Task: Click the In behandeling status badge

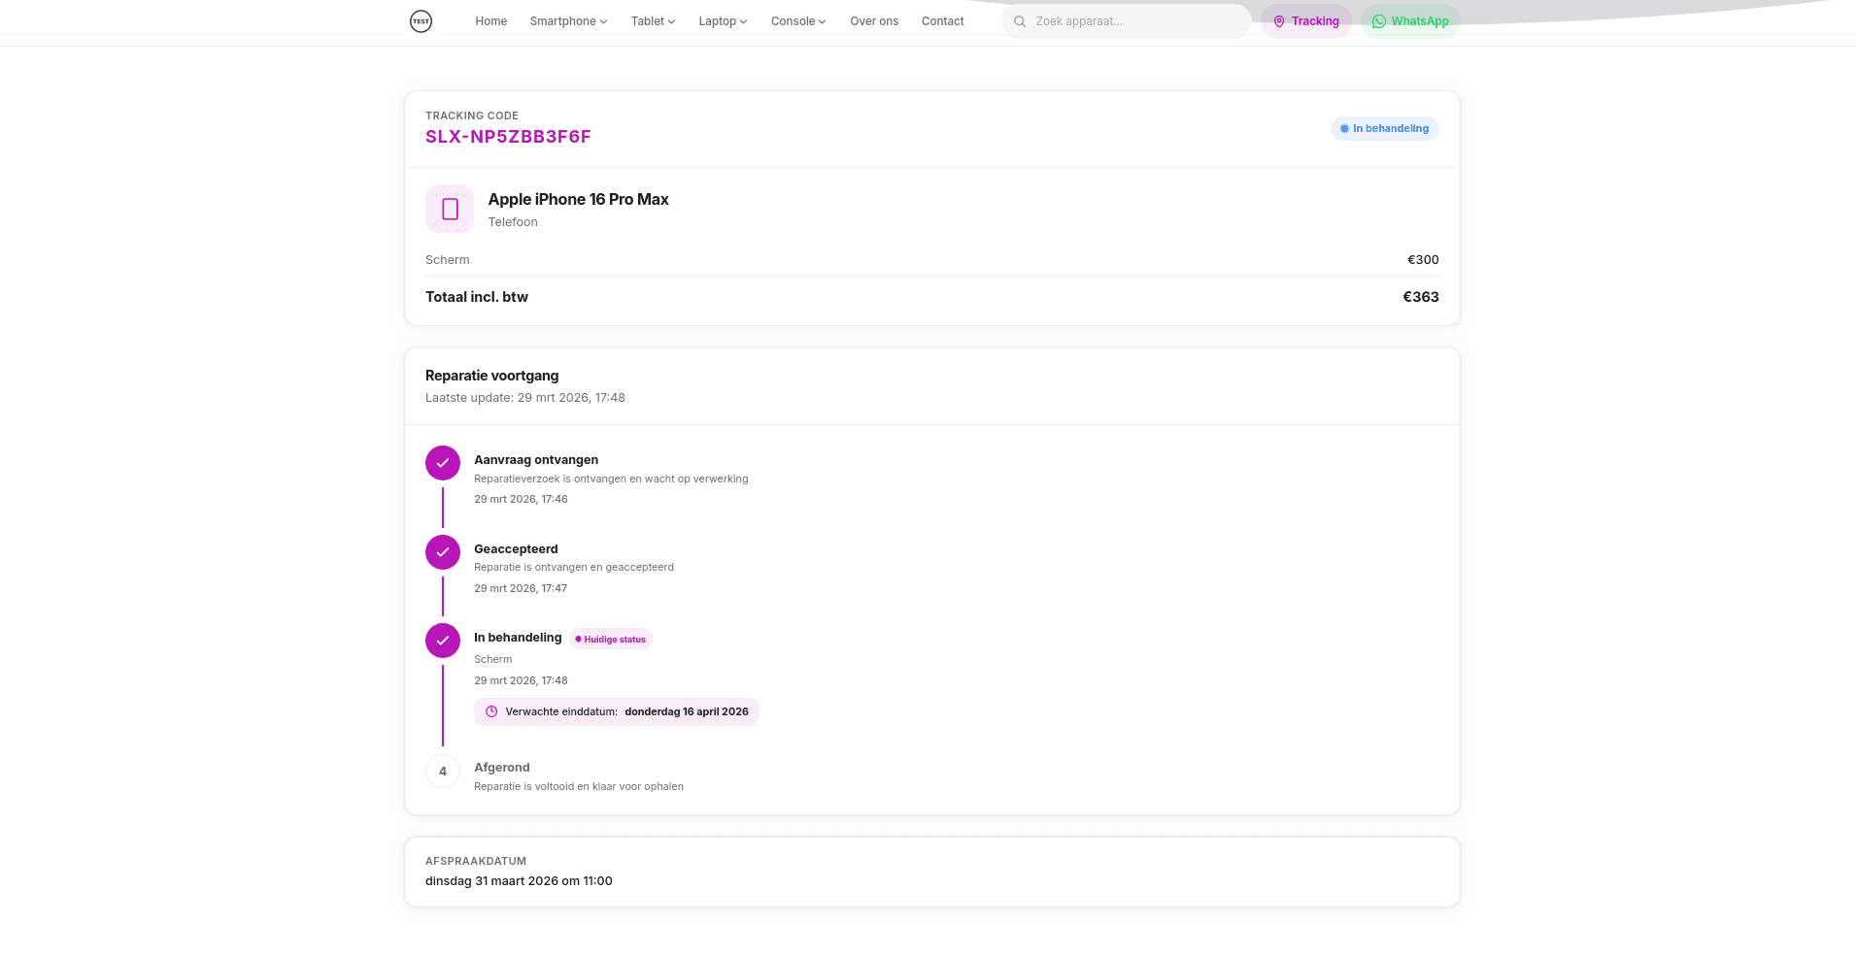Action: (1384, 128)
